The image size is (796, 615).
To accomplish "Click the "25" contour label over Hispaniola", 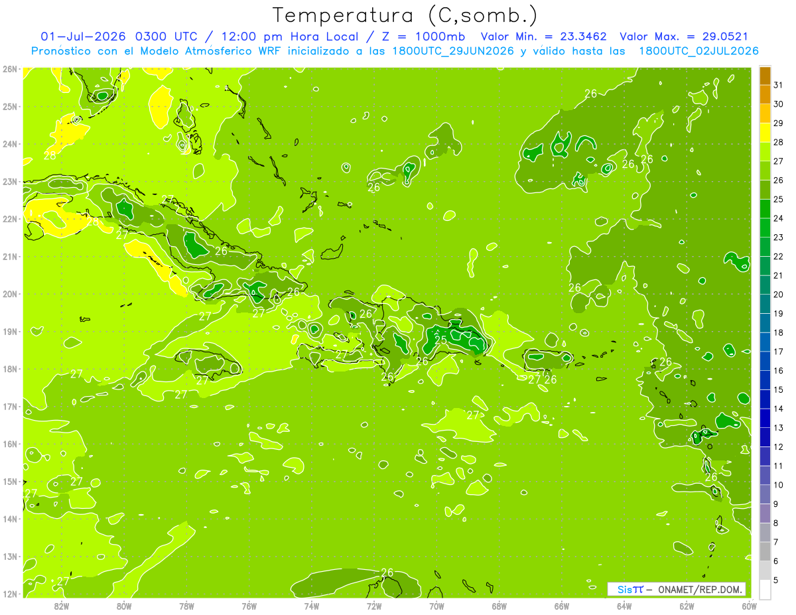I will coord(440,339).
